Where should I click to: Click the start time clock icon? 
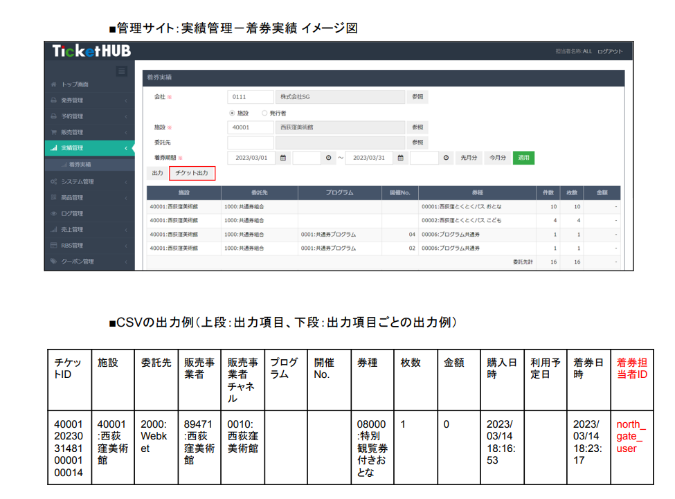click(x=329, y=158)
